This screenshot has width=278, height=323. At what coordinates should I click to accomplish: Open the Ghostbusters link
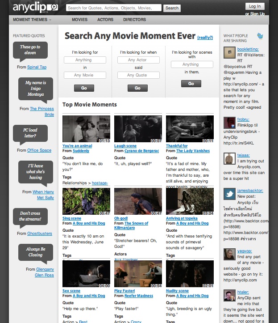click(40, 234)
